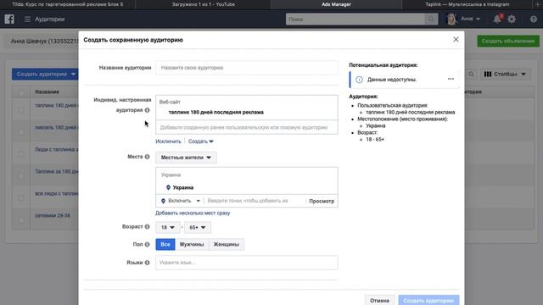Click info icon beside Индивид. настроенная аудитория
This screenshot has height=305, width=543.
click(x=147, y=110)
